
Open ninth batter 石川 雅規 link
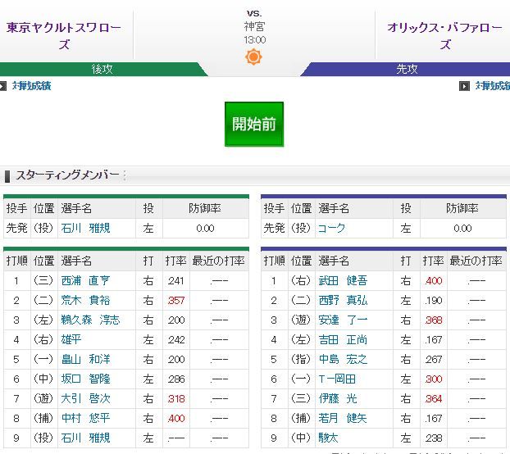(85, 438)
